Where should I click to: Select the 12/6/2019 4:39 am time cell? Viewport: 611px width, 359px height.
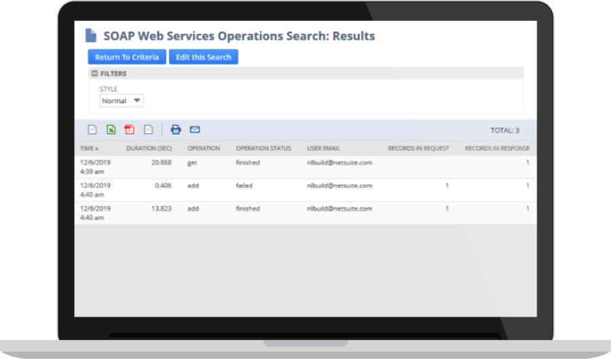point(95,167)
